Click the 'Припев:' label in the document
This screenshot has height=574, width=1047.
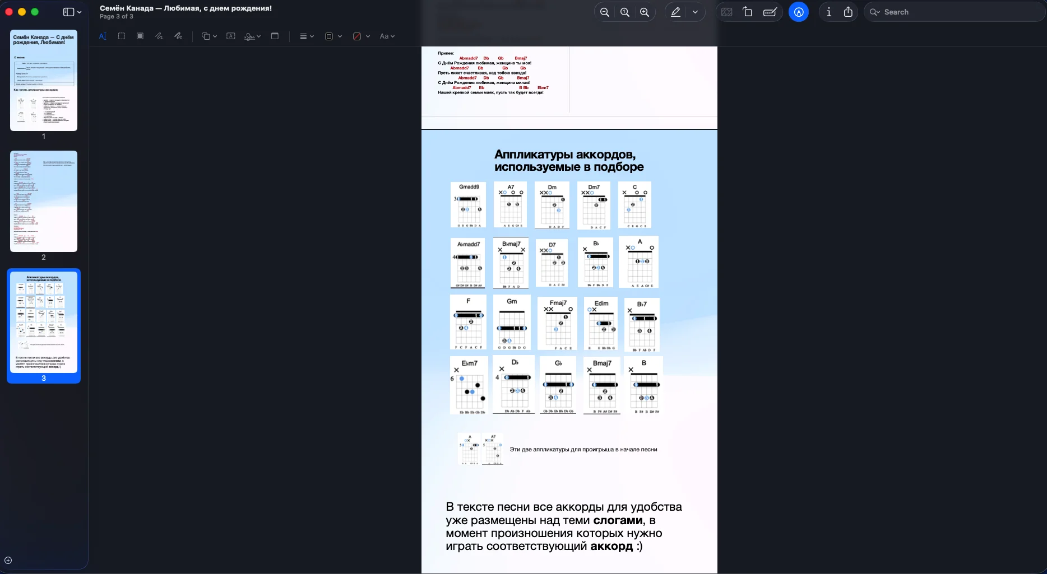point(446,53)
